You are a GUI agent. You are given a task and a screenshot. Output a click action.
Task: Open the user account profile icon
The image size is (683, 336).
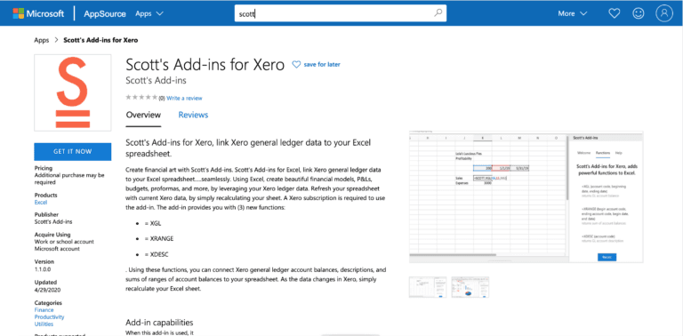click(x=664, y=13)
